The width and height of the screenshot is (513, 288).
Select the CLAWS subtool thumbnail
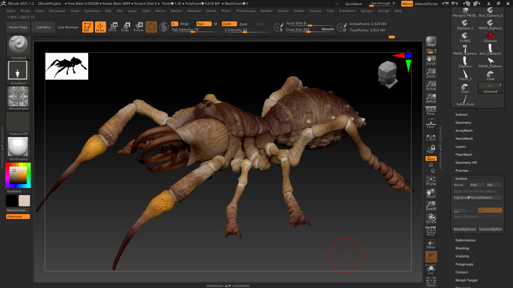tap(465, 37)
